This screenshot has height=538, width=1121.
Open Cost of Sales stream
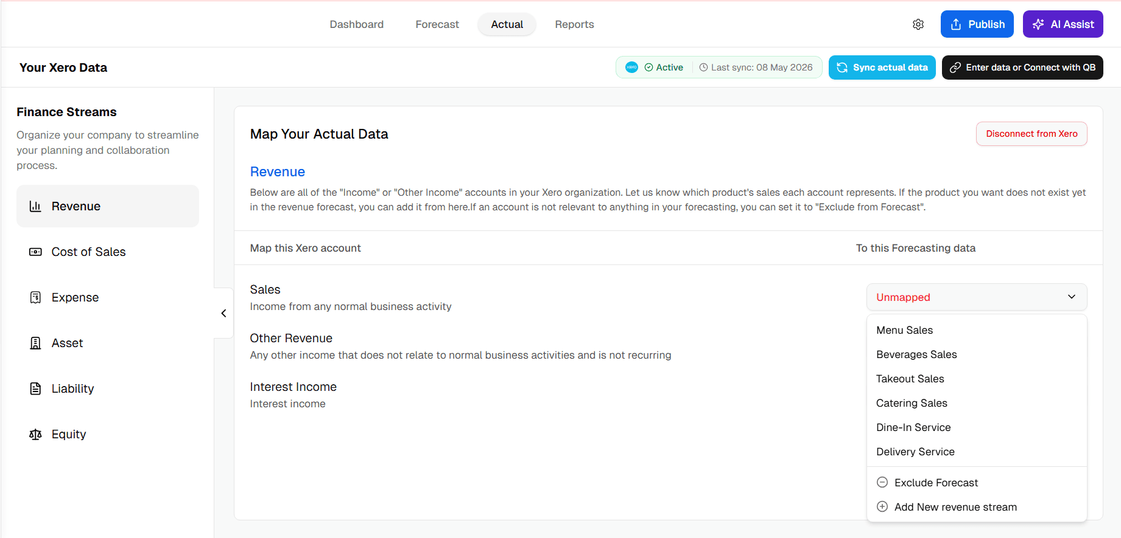(x=108, y=252)
